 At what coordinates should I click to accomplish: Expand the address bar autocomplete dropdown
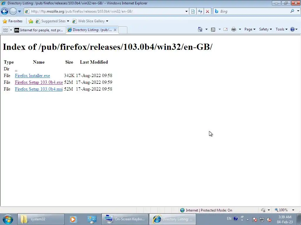[186, 11]
